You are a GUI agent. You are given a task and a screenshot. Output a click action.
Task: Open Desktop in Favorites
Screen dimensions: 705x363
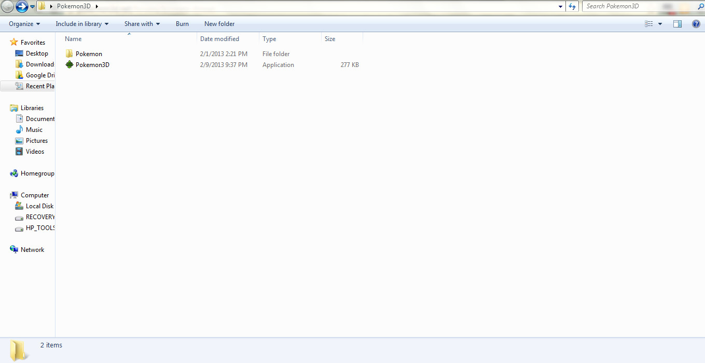pyautogui.click(x=37, y=53)
